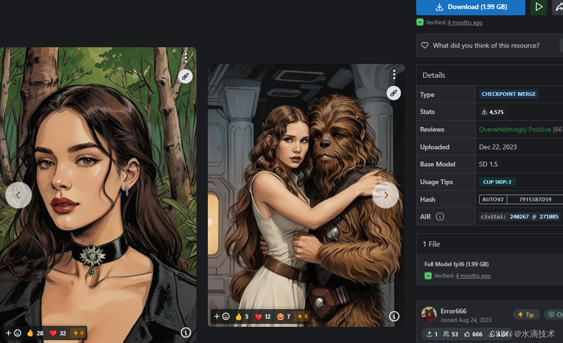Add reaction on Chewbacca image
This screenshot has height=343, width=563.
222,316
